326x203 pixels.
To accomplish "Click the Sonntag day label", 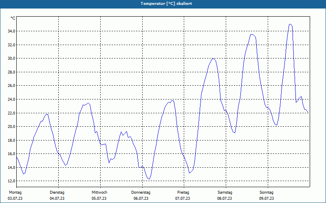I will click(267, 192).
